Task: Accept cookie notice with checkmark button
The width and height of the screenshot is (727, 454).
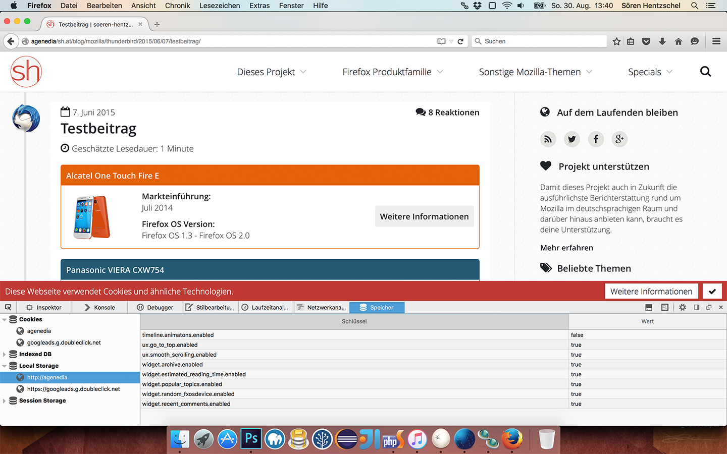Action: tap(712, 292)
